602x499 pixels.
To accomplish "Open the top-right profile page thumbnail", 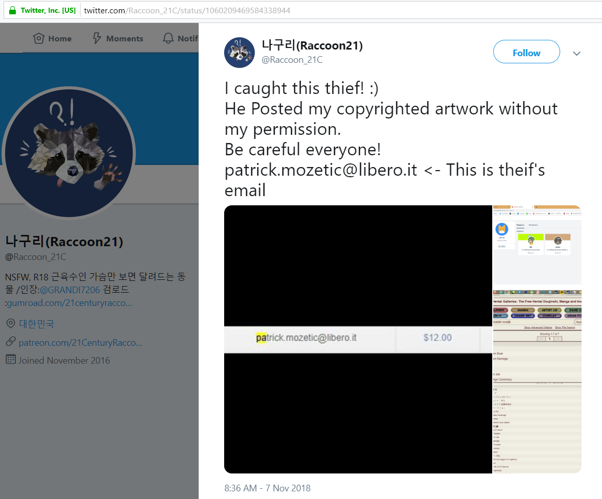I will click(x=537, y=245).
